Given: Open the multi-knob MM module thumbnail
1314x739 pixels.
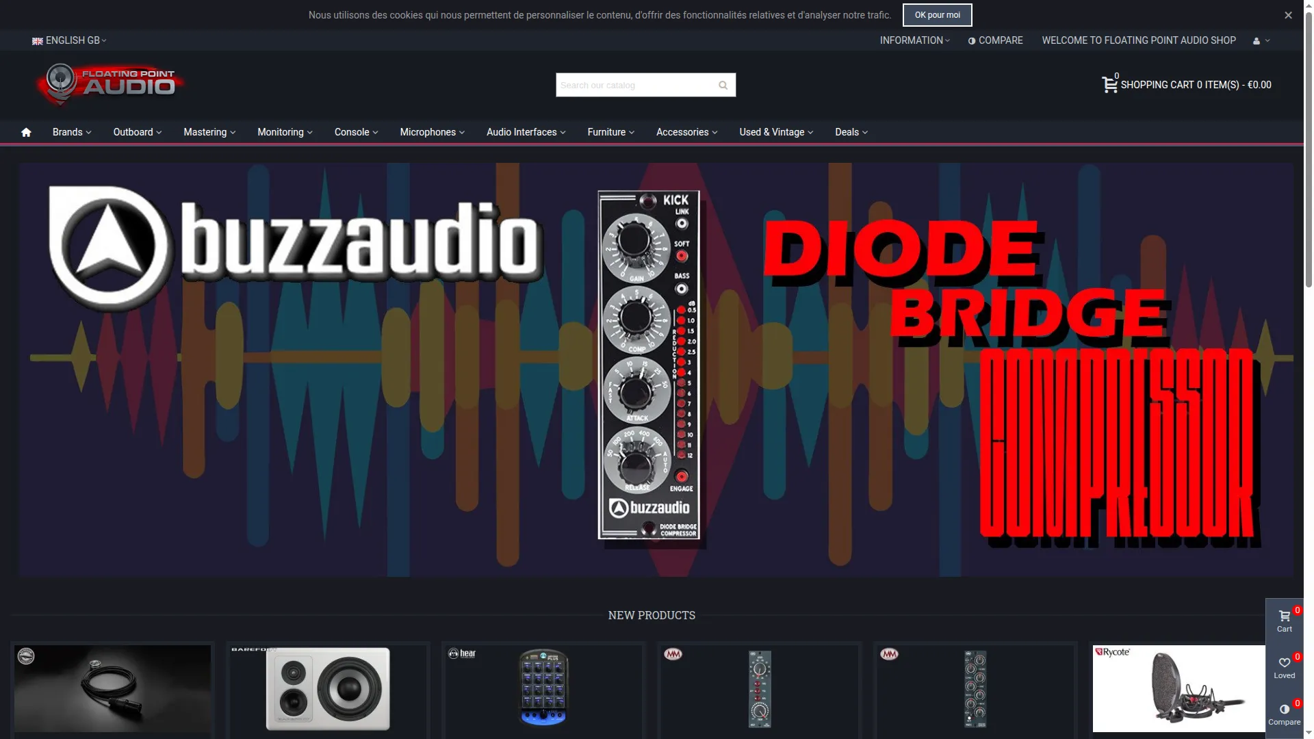Looking at the screenshot, I should click(x=975, y=688).
